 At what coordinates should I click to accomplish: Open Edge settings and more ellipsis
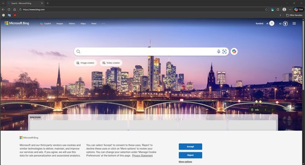[x=290, y=9]
